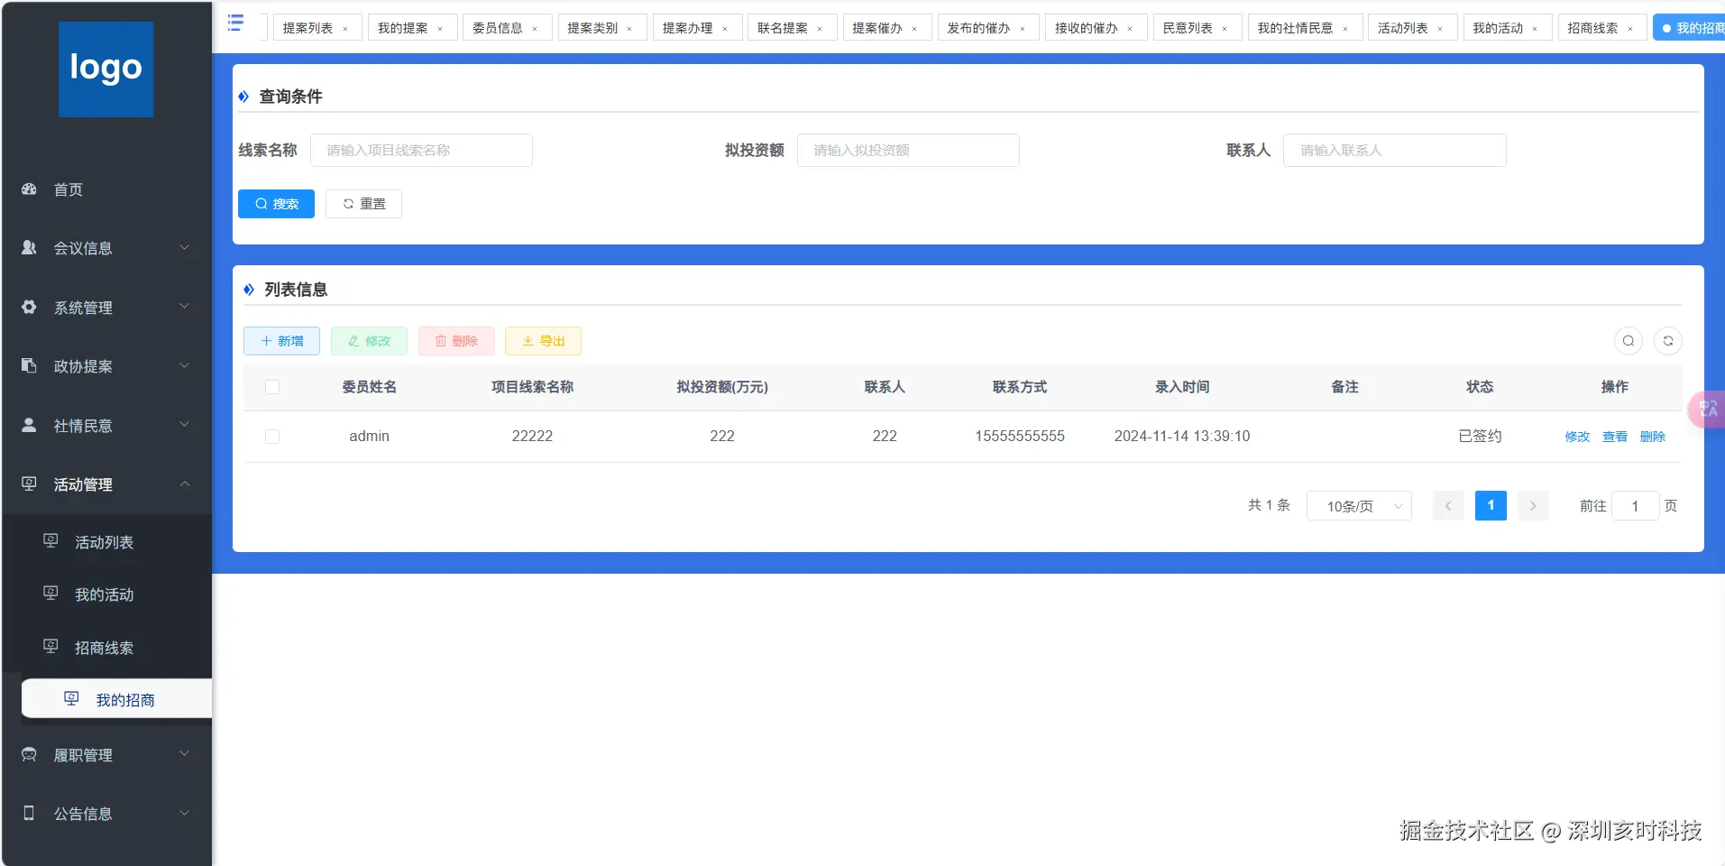Focus the 线索名称 input field
This screenshot has width=1725, height=866.
click(421, 151)
